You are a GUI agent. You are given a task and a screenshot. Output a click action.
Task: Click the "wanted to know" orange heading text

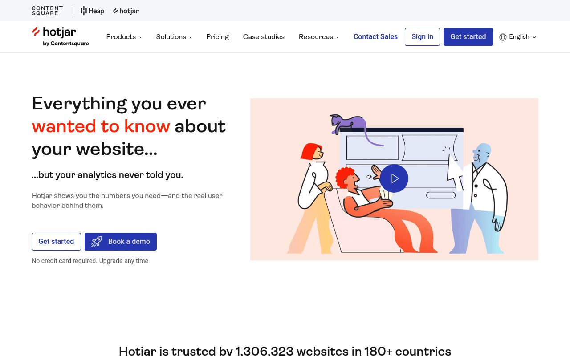101,126
